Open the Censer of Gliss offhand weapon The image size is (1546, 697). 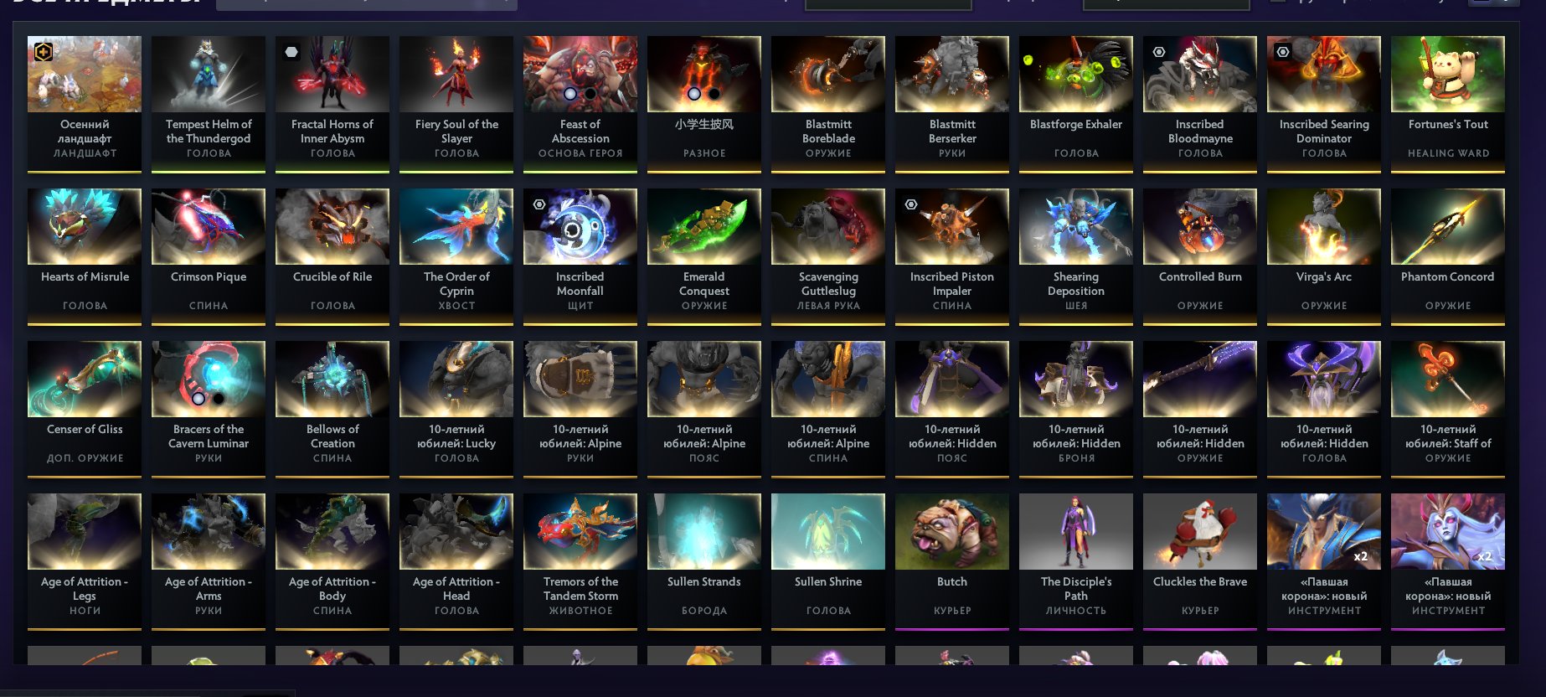[84, 409]
